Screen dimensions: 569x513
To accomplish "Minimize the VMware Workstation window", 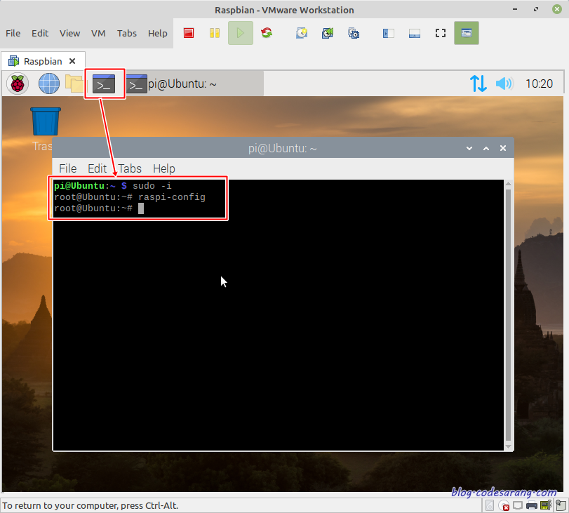I will [515, 9].
